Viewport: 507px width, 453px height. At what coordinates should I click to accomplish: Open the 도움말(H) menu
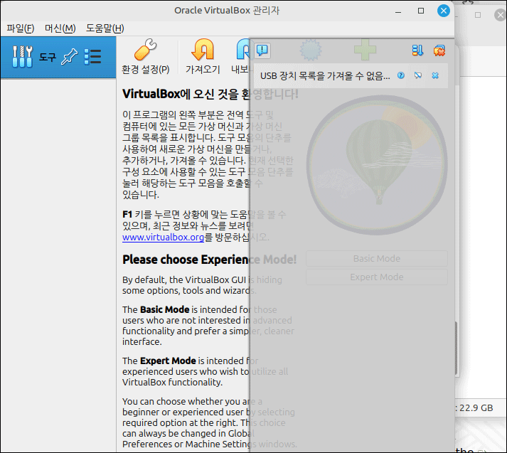[105, 28]
